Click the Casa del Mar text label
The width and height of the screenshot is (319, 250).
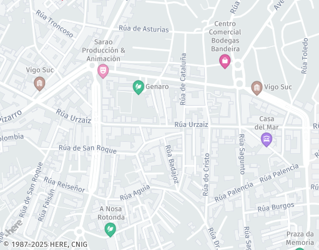[267, 123]
